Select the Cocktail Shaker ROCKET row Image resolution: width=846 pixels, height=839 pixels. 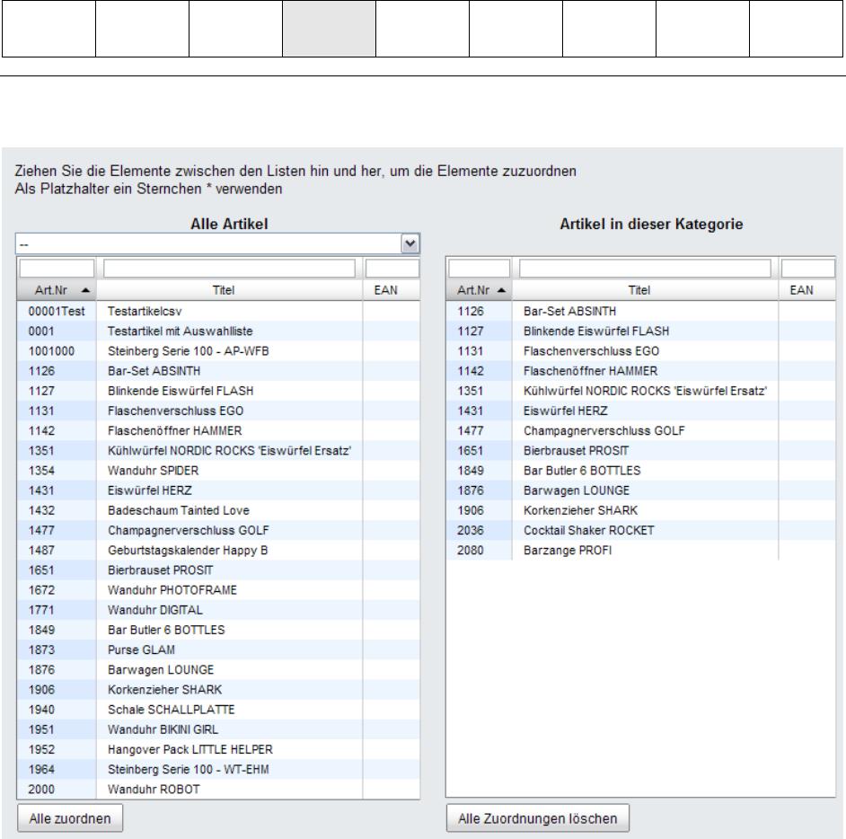[641, 531]
